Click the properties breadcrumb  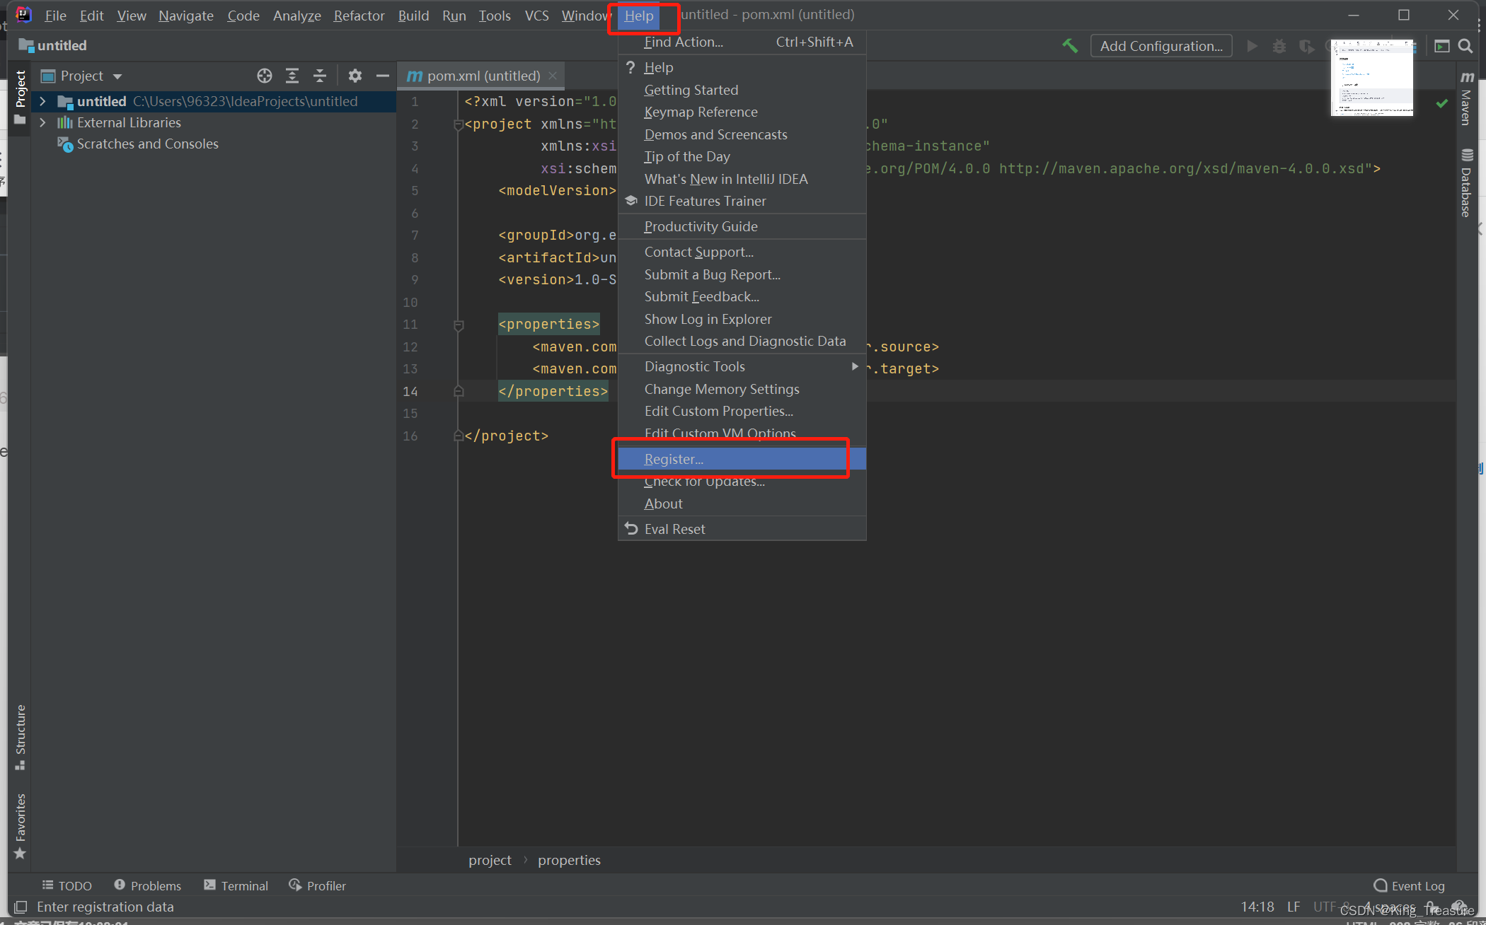(x=569, y=860)
